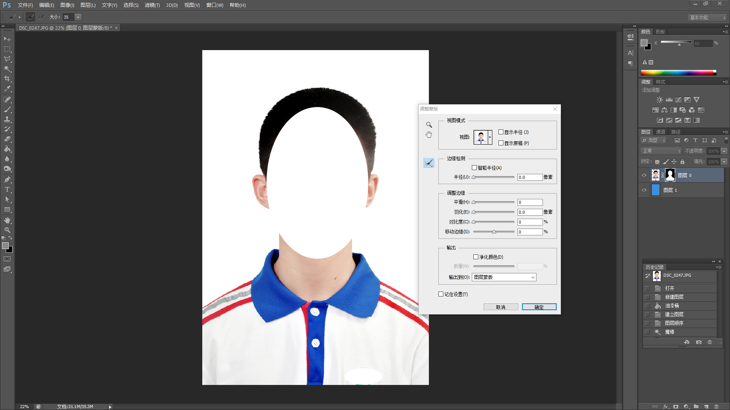Viewport: 730px width, 410px height.
Task: Open 不透明度 value dropdown arrow
Action: (x=724, y=151)
